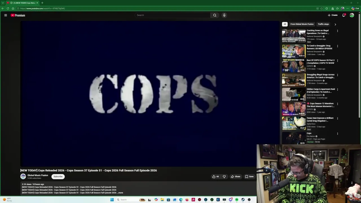The width and height of the screenshot is (361, 203).
Task: Click the browser address bar URL
Action: pos(43,8)
